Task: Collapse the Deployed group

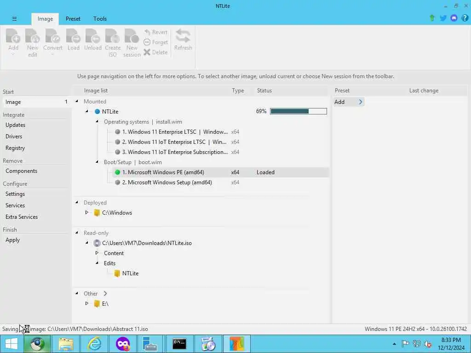Action: tap(77, 202)
